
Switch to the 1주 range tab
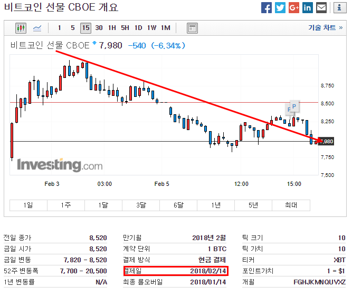[66, 205]
